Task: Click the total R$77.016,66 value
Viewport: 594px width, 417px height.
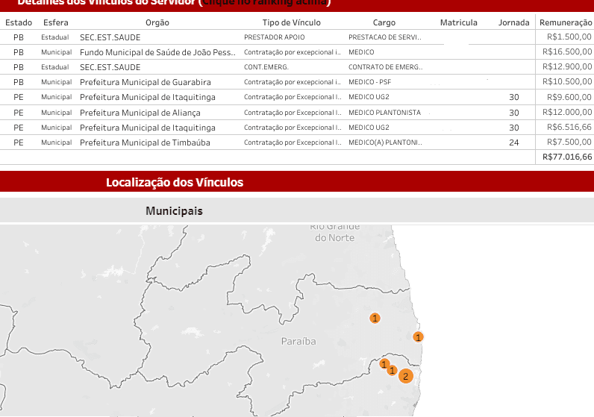Action: [566, 157]
